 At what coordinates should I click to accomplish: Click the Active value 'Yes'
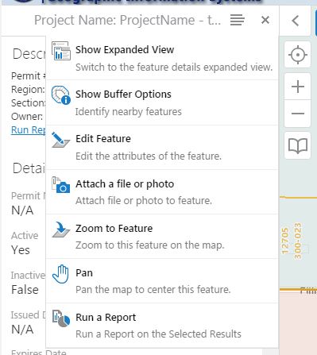pyautogui.click(x=21, y=250)
